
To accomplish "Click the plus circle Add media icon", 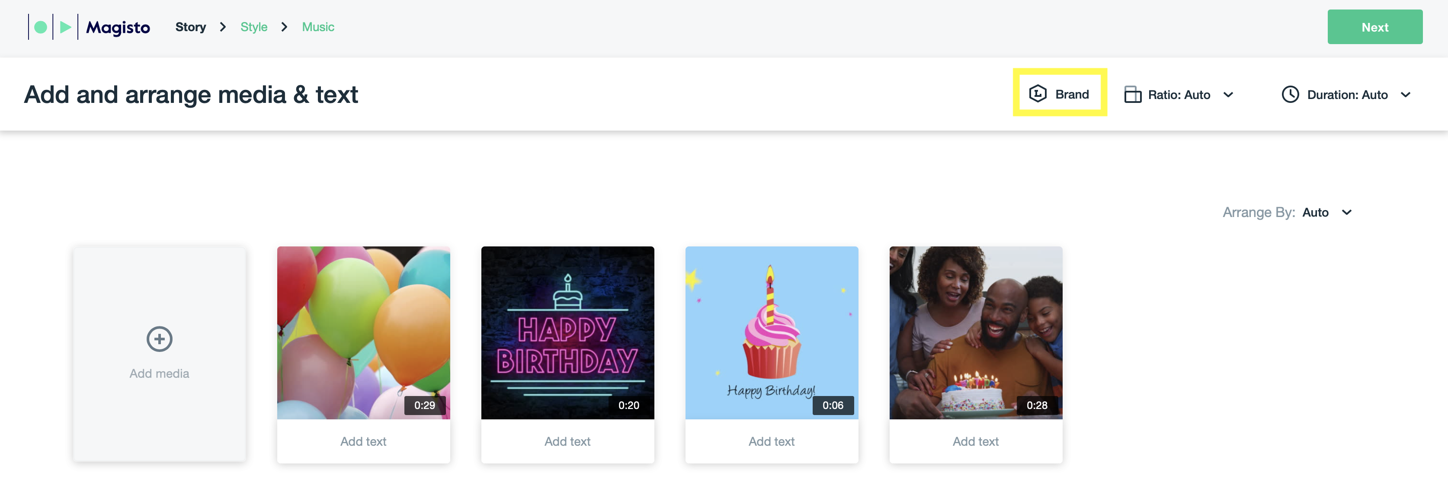I will pyautogui.click(x=159, y=339).
